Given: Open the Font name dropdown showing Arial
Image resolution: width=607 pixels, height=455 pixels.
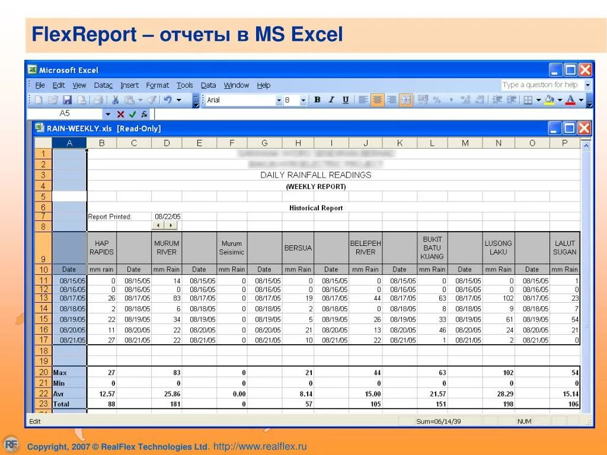Looking at the screenshot, I should [x=279, y=100].
